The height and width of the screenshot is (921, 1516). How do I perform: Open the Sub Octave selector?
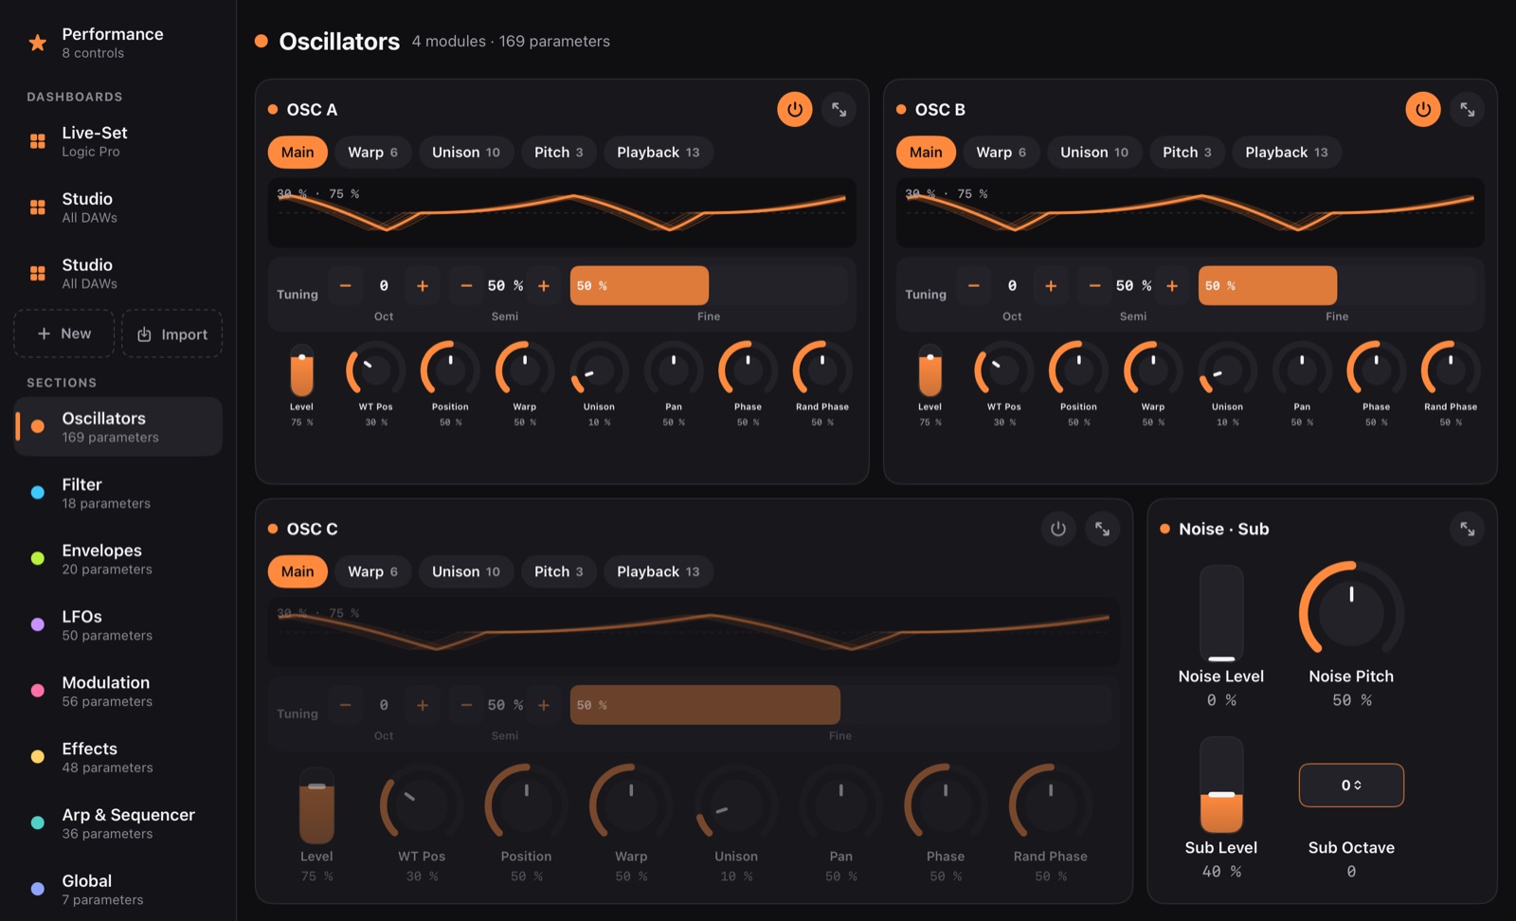point(1351,785)
